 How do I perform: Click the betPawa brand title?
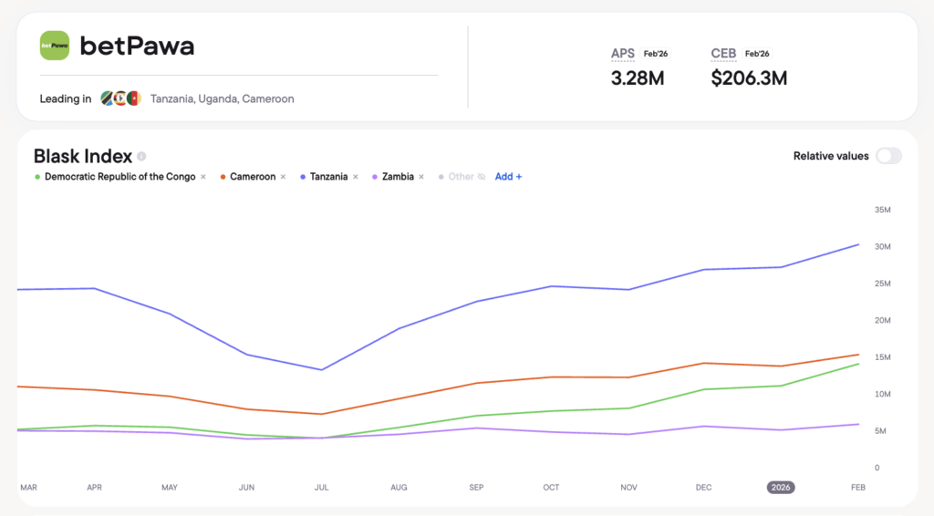pos(137,46)
